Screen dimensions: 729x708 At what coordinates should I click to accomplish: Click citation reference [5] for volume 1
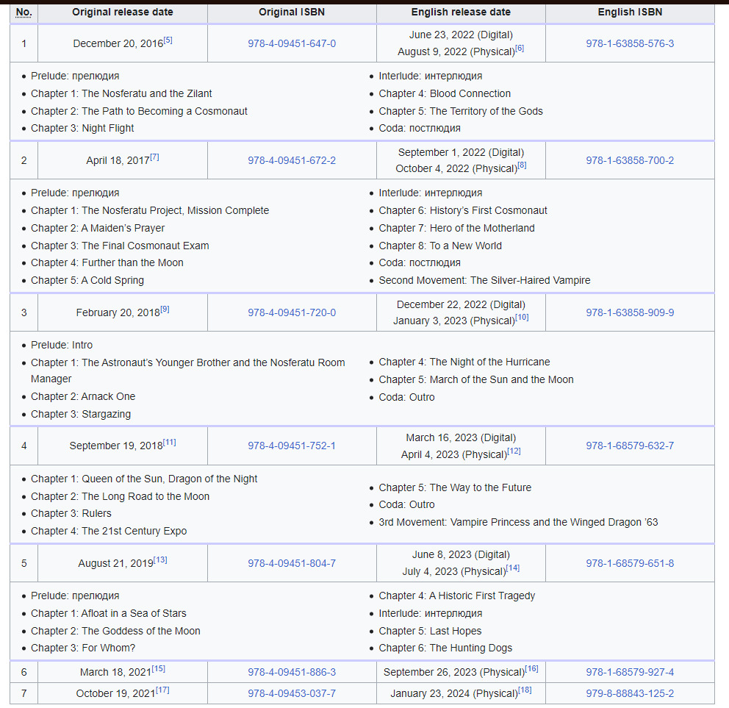168,40
